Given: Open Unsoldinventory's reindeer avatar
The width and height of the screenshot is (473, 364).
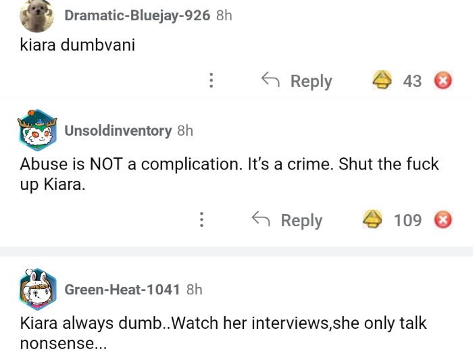Looking at the screenshot, I should [36, 130].
